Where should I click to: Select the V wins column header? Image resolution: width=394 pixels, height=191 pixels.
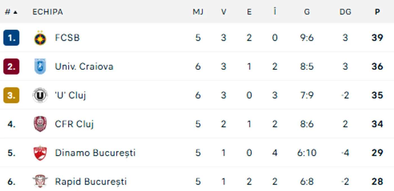point(223,12)
